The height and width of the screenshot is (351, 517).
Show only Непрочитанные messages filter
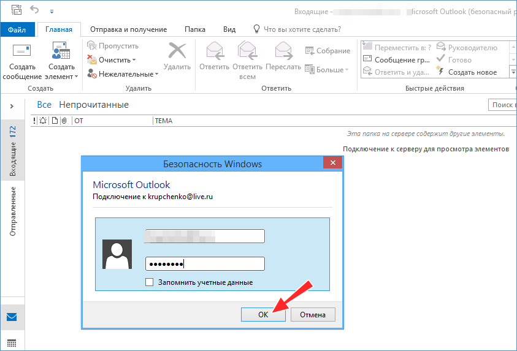[93, 105]
